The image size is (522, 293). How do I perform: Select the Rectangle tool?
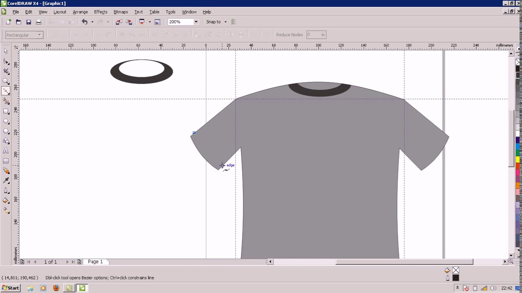tap(6, 111)
